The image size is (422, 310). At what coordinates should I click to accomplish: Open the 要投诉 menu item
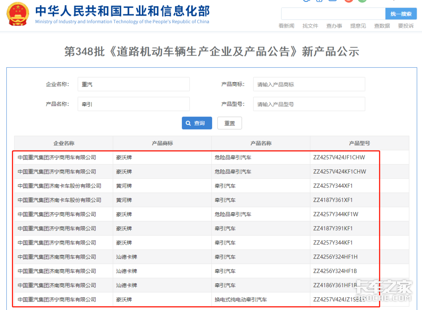tap(406, 26)
